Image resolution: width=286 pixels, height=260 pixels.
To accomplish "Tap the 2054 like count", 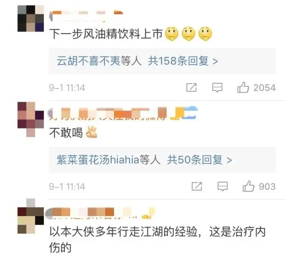I will click(x=265, y=88).
